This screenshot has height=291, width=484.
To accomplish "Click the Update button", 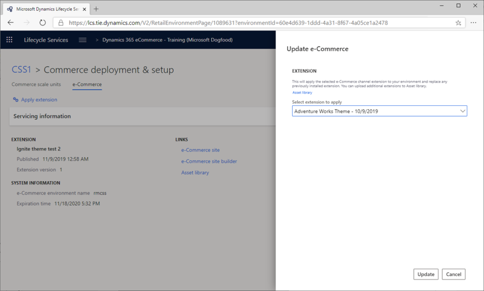I will (425, 274).
